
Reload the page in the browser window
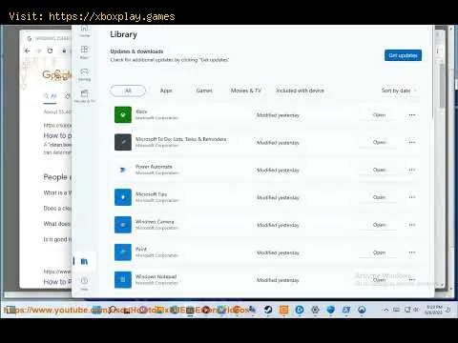pos(50,50)
